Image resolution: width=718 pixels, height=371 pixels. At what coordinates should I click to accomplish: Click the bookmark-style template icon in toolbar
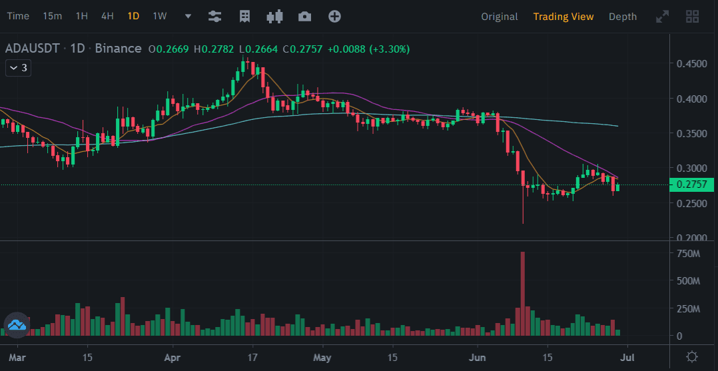tap(245, 17)
